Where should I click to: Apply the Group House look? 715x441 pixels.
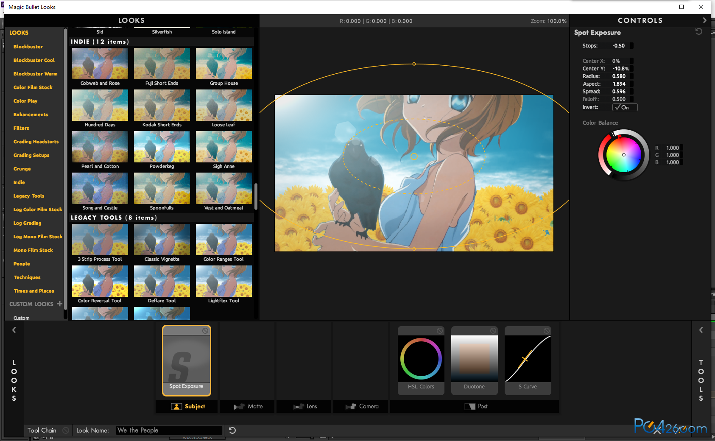[224, 64]
